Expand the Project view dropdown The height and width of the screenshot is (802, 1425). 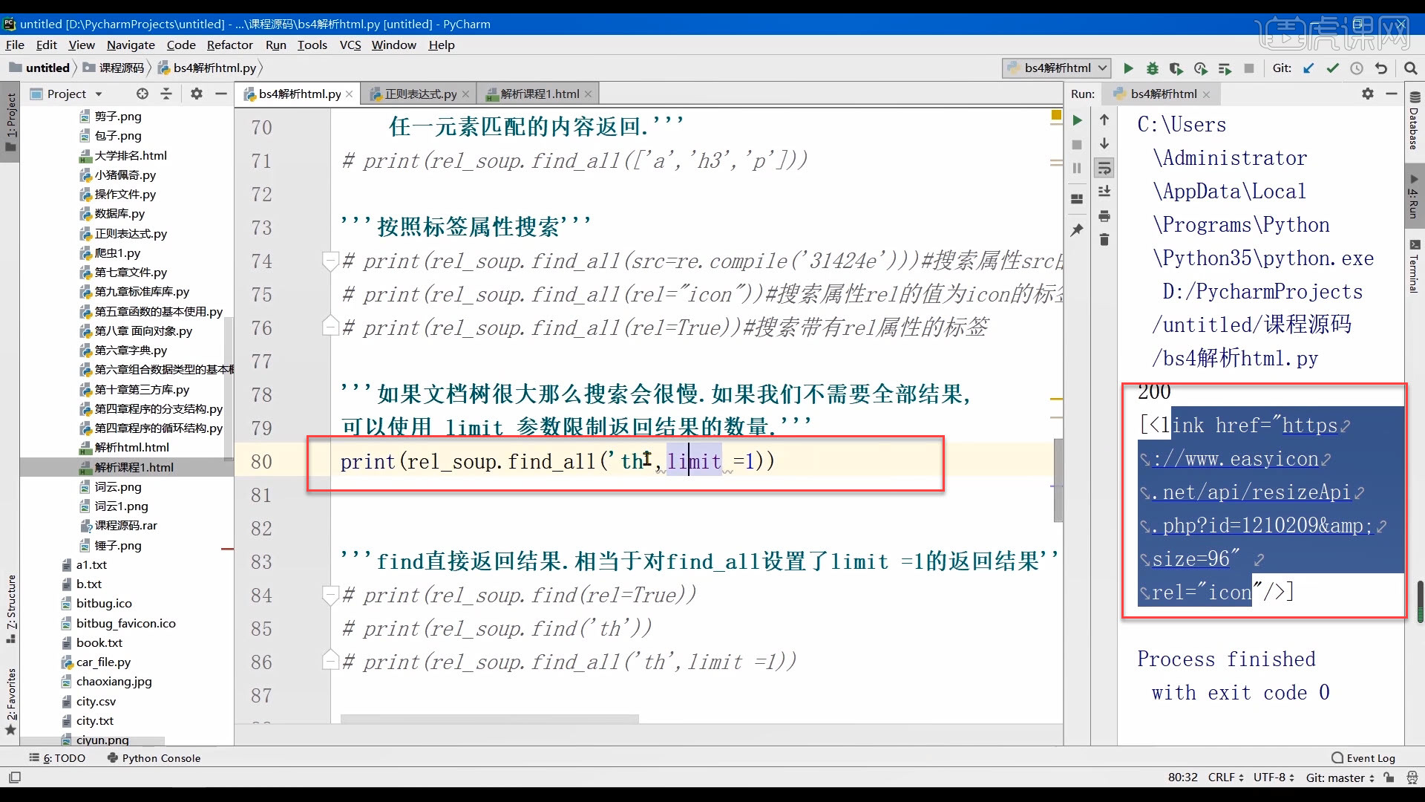[99, 93]
